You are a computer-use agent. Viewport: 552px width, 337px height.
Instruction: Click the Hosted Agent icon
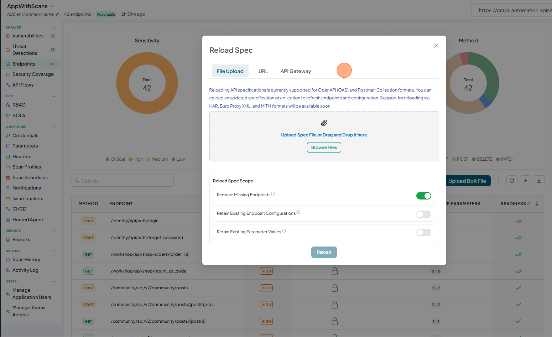(8, 220)
